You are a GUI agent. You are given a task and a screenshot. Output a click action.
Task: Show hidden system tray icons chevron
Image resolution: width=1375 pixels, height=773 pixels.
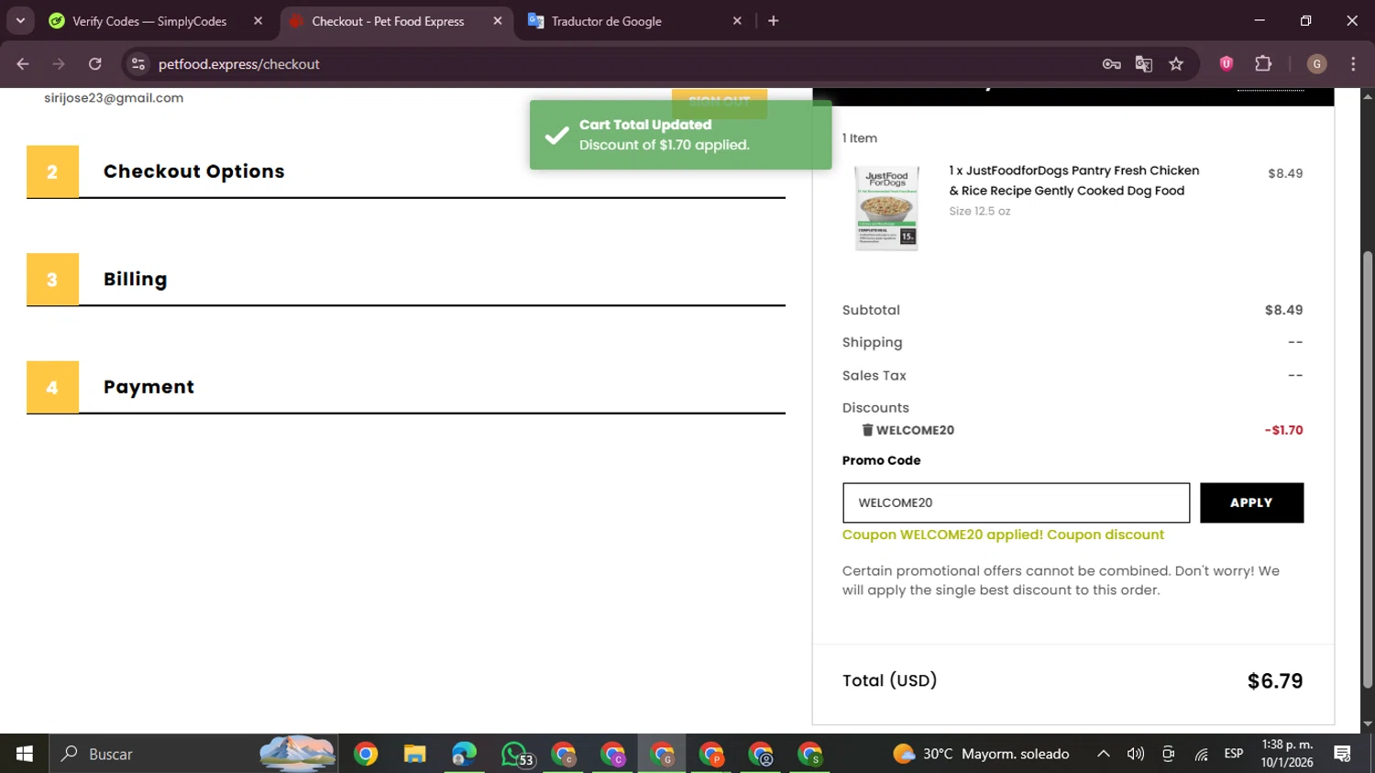[1104, 754]
